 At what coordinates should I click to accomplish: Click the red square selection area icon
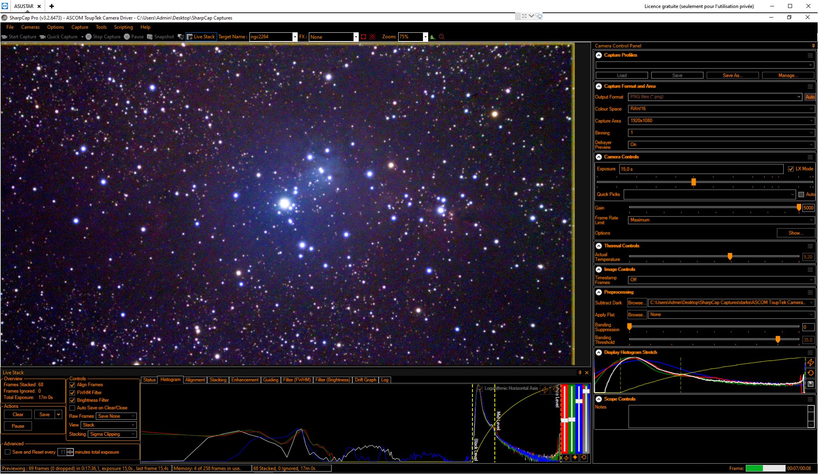[363, 37]
